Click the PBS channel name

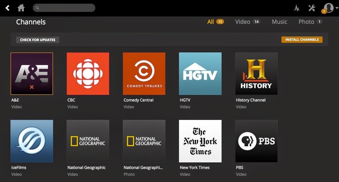pyautogui.click(x=240, y=167)
